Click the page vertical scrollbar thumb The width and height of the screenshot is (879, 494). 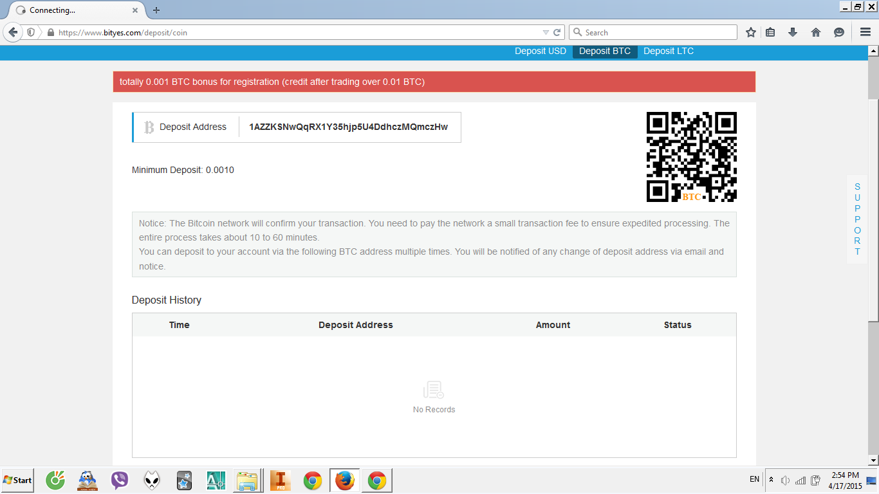tap(873, 211)
